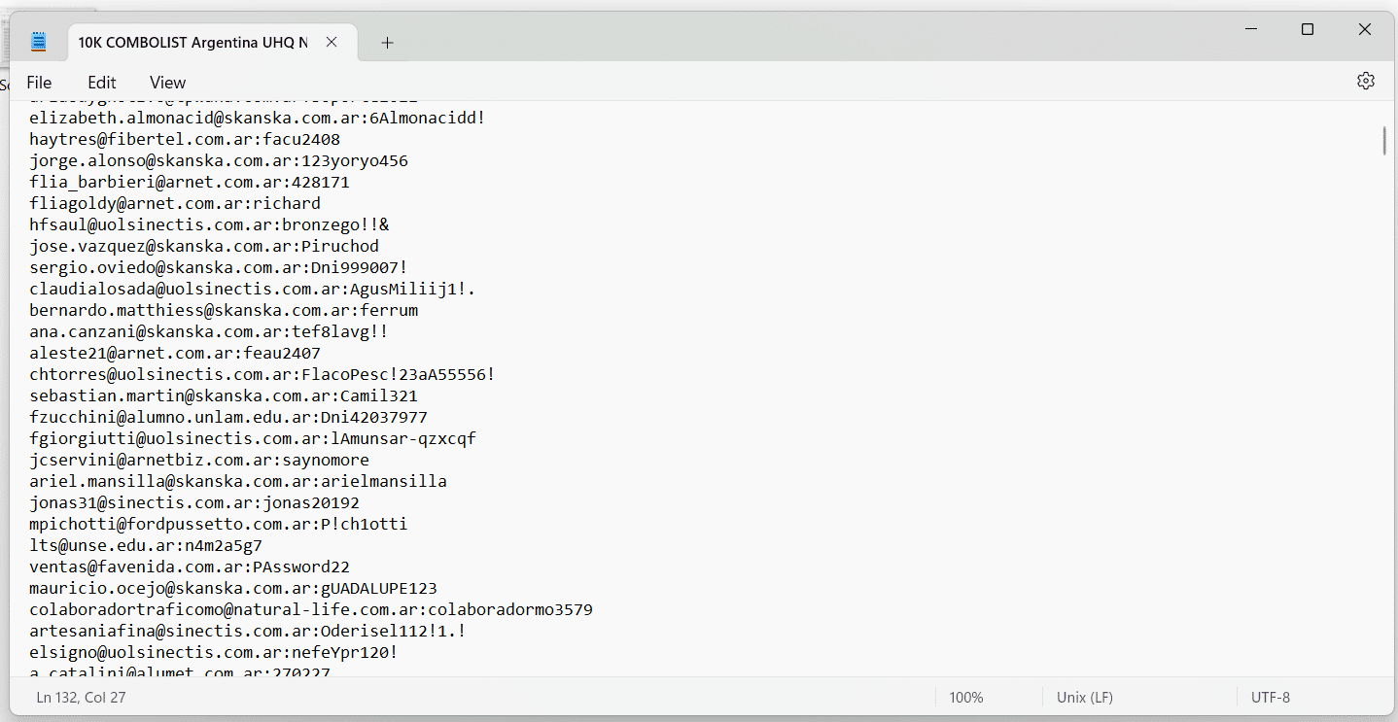The image size is (1398, 722).
Task: Click the 100% zoom level in status bar
Action: [966, 698]
